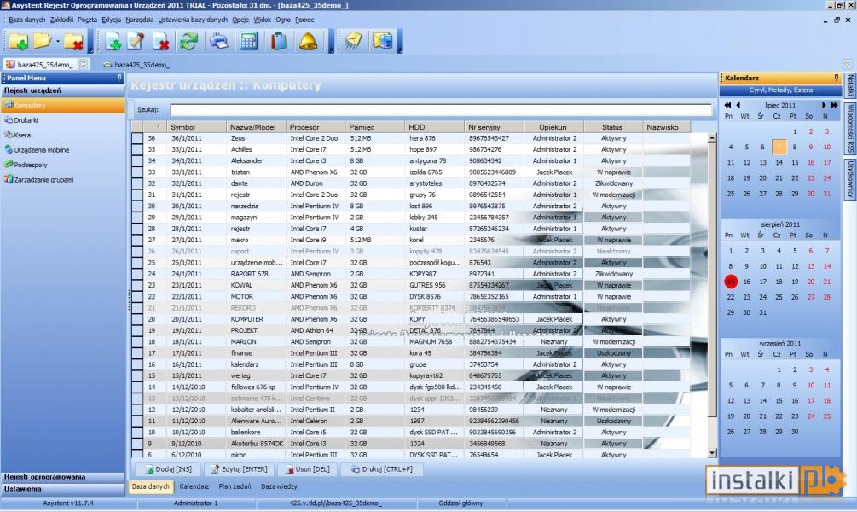This screenshot has height=512, width=857.
Task: Expand the Ustawienia section in panel menu
Action: pyautogui.click(x=63, y=489)
